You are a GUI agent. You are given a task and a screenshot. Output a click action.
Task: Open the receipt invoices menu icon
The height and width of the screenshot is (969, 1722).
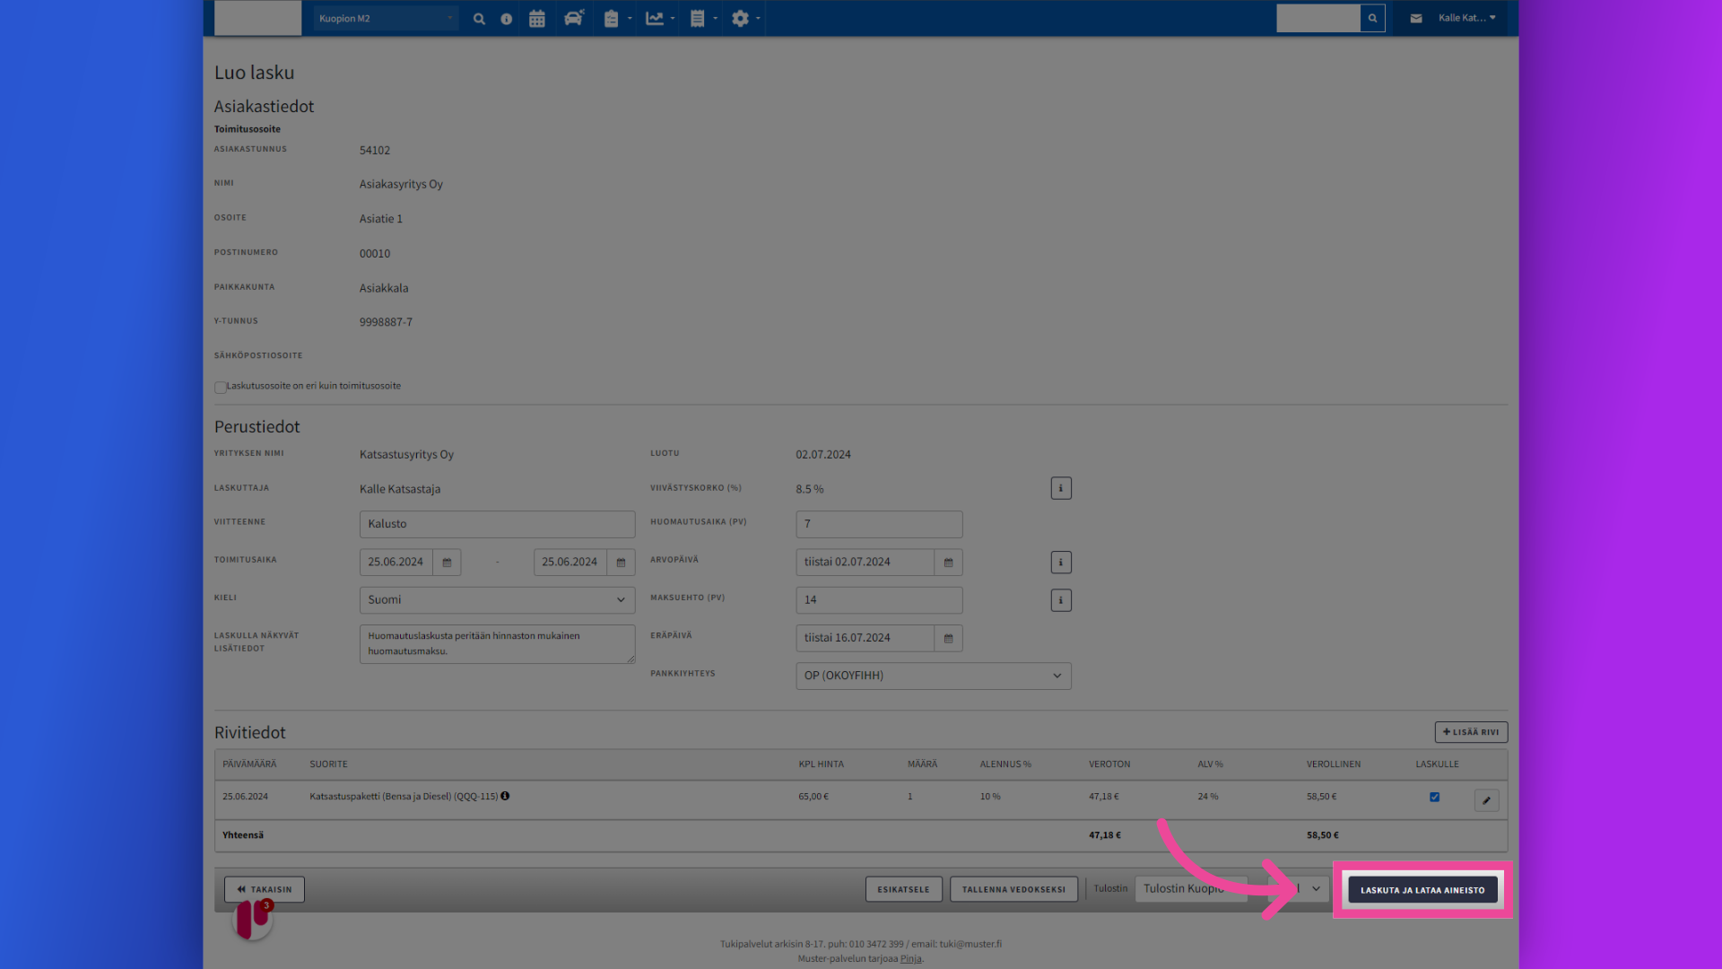(x=702, y=18)
